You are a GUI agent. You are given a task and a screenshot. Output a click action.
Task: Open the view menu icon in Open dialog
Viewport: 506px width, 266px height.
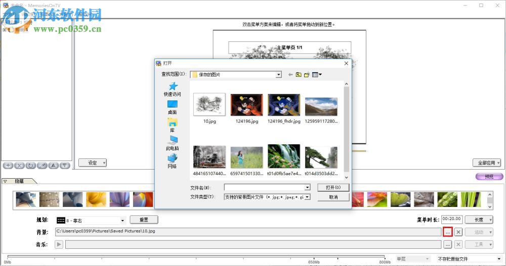pos(317,75)
